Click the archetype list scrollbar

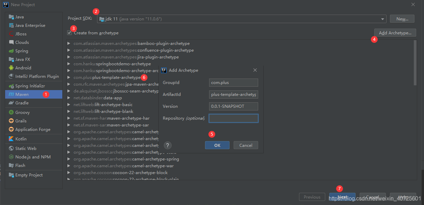(415, 63)
